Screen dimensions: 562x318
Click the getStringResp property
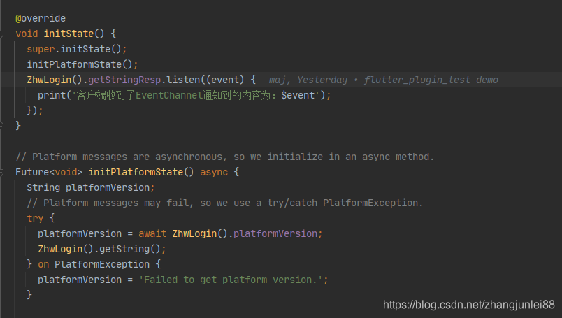[124, 80]
